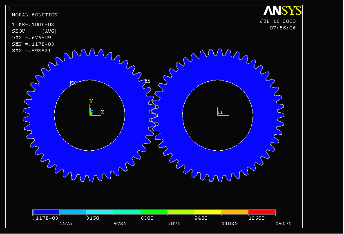Image resolution: width=344 pixels, height=234 pixels.
Task: Select the orange legend color band
Action: (x=235, y=212)
